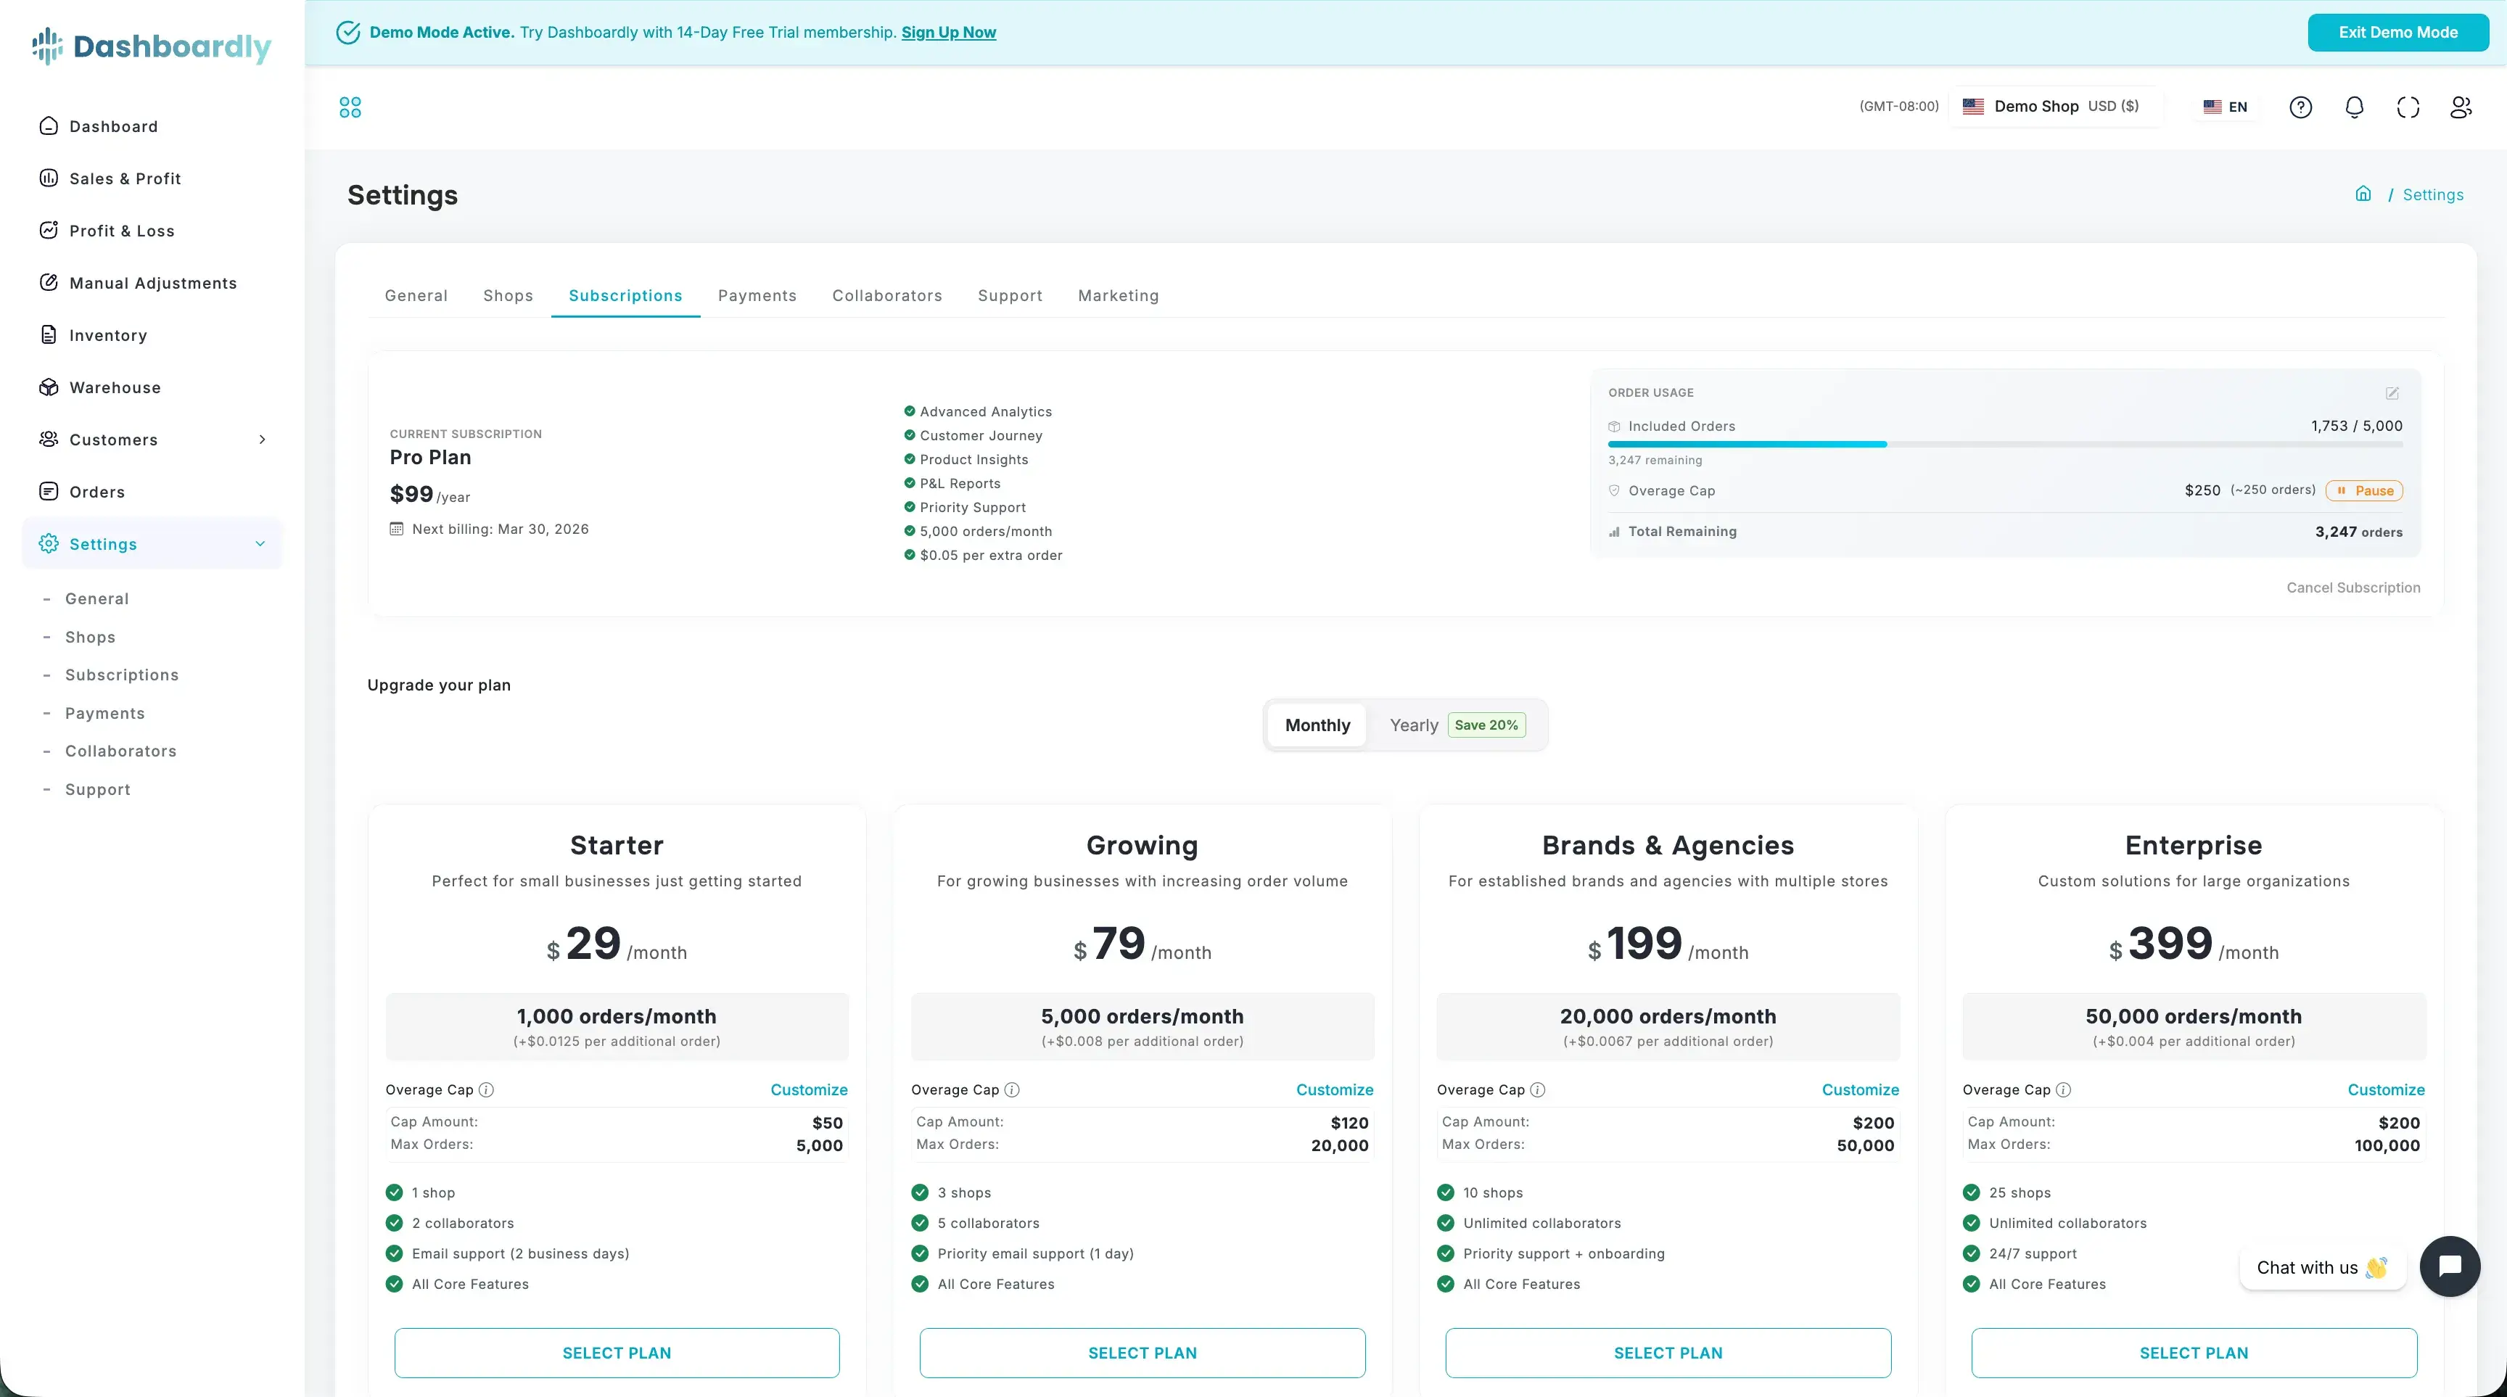
Task: Toggle fullscreen mode icon
Action: tap(2408, 107)
